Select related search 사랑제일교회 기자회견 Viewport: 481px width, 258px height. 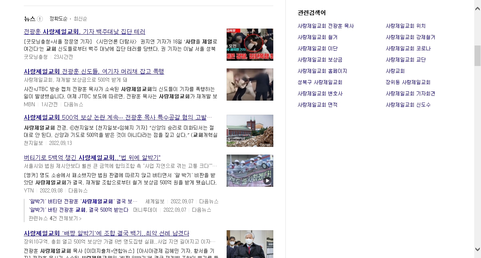pyautogui.click(x=410, y=93)
